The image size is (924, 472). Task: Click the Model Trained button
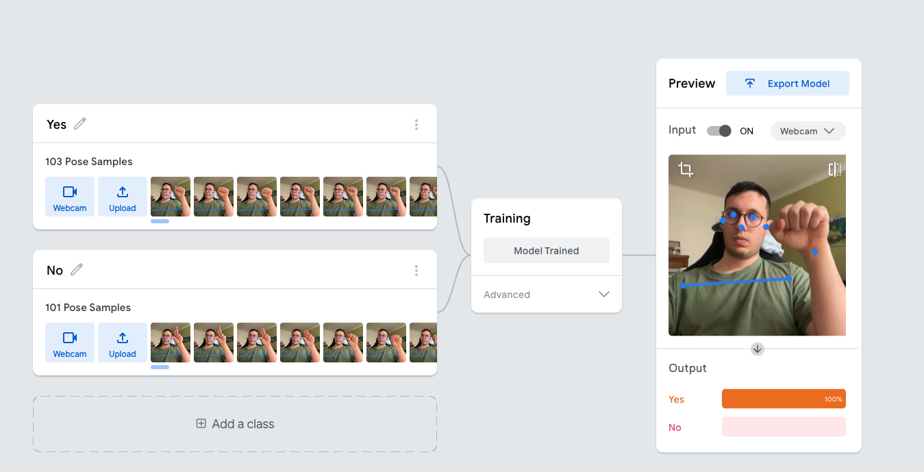click(547, 251)
